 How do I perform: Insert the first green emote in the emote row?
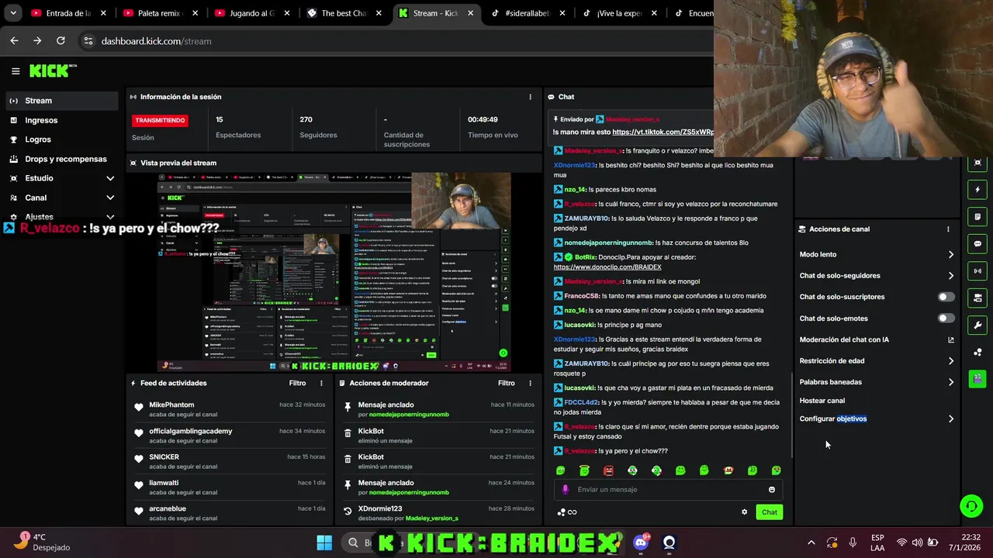(560, 470)
